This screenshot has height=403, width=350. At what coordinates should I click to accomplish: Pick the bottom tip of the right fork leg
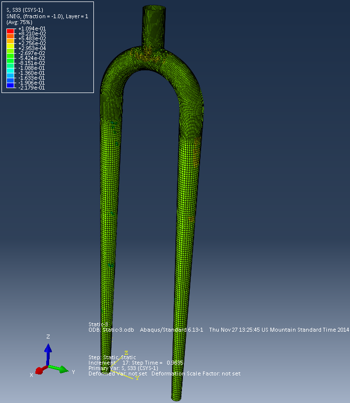tap(176, 396)
